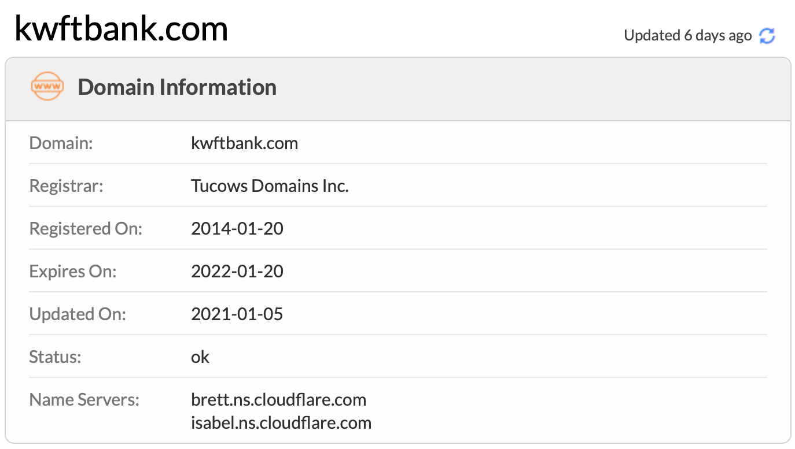Click the Domain Information heading
This screenshot has width=795, height=449.
click(177, 87)
